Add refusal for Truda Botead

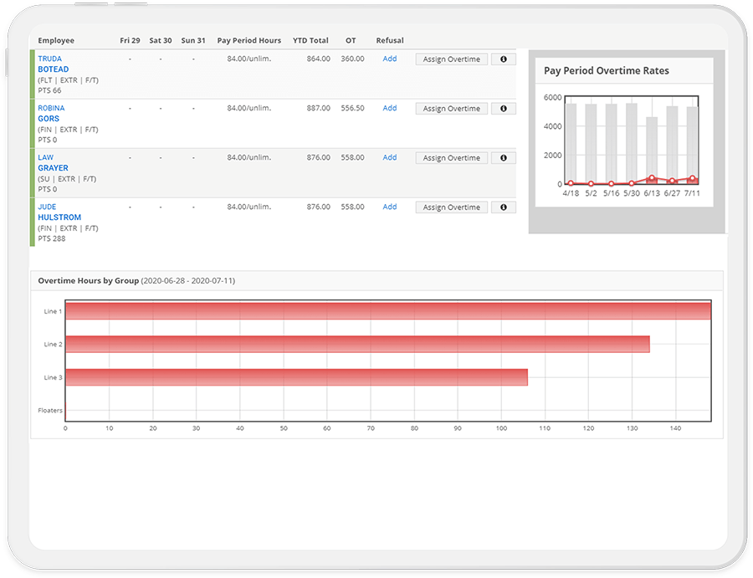coord(389,59)
